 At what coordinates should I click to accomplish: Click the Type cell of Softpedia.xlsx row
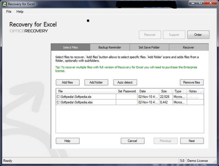tap(180, 102)
